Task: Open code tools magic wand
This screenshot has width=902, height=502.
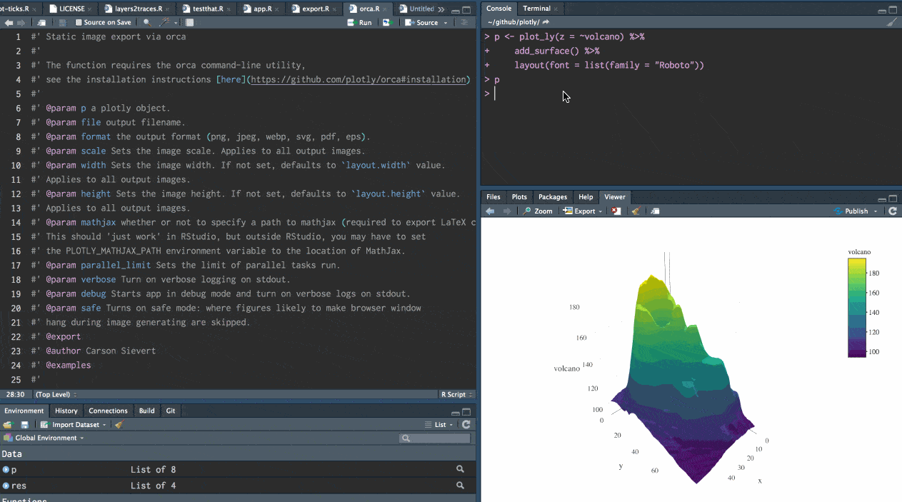Action: [164, 23]
